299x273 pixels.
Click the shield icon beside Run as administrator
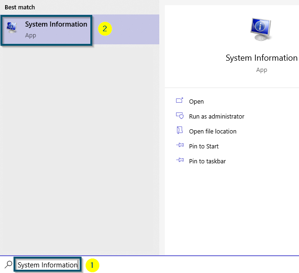[180, 116]
